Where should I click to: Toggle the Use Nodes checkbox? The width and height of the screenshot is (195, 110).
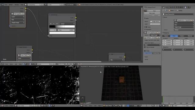[57, 64]
